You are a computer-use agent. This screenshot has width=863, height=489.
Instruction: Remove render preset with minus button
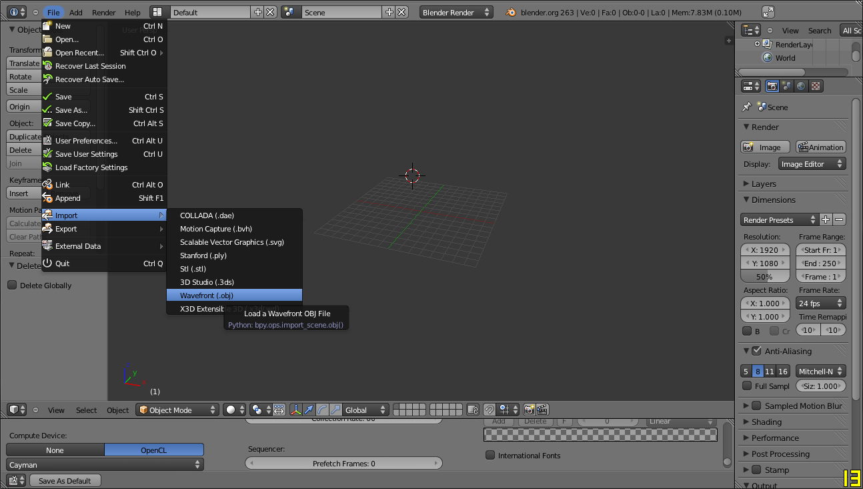tap(840, 219)
